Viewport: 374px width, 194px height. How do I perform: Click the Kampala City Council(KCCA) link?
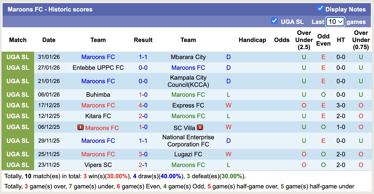click(x=188, y=81)
